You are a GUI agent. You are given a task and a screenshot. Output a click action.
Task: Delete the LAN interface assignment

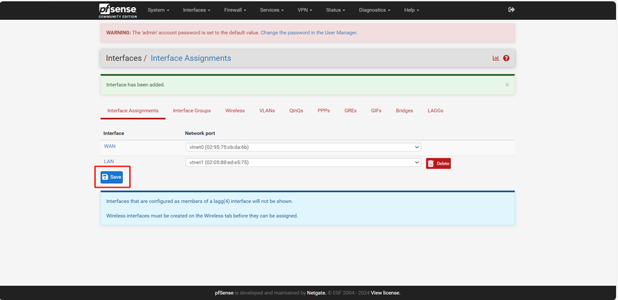coord(438,164)
